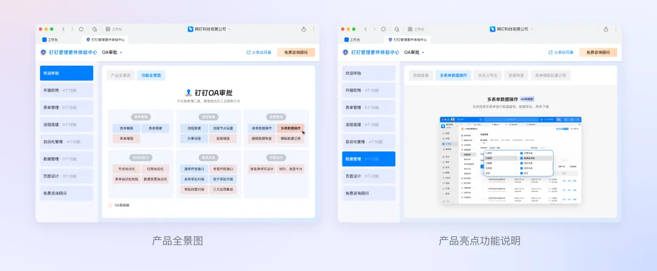Select 自动化管理 in the left window sidebar
657x271 pixels.
pyautogui.click(x=67, y=142)
